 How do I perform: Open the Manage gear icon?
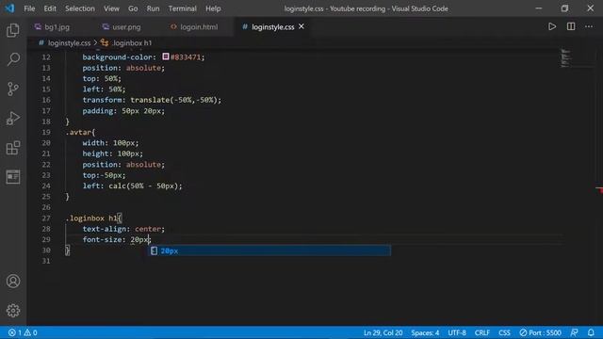[x=13, y=310]
